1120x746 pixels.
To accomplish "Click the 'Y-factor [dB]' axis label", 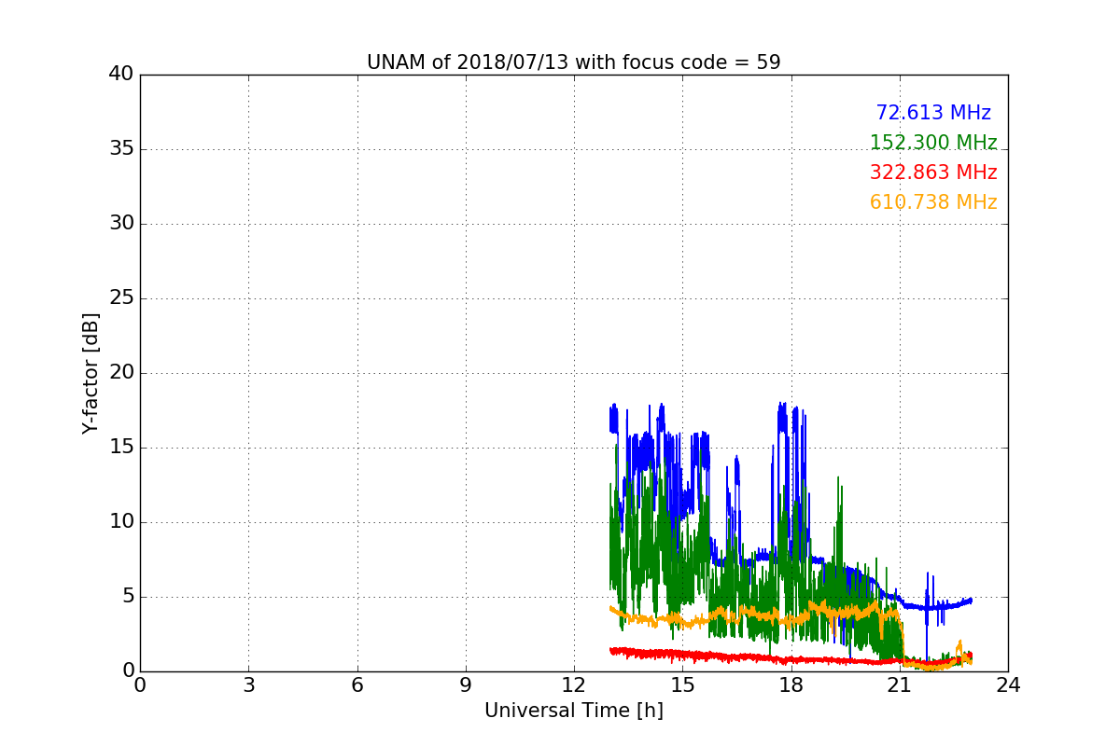I will point(90,373).
